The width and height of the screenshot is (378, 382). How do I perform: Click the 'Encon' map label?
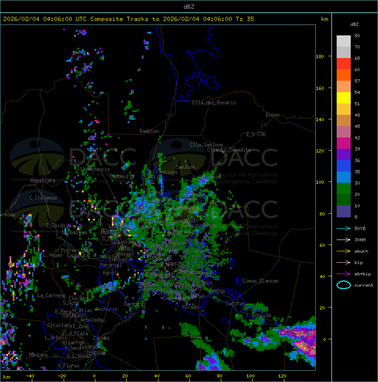tap(273, 115)
